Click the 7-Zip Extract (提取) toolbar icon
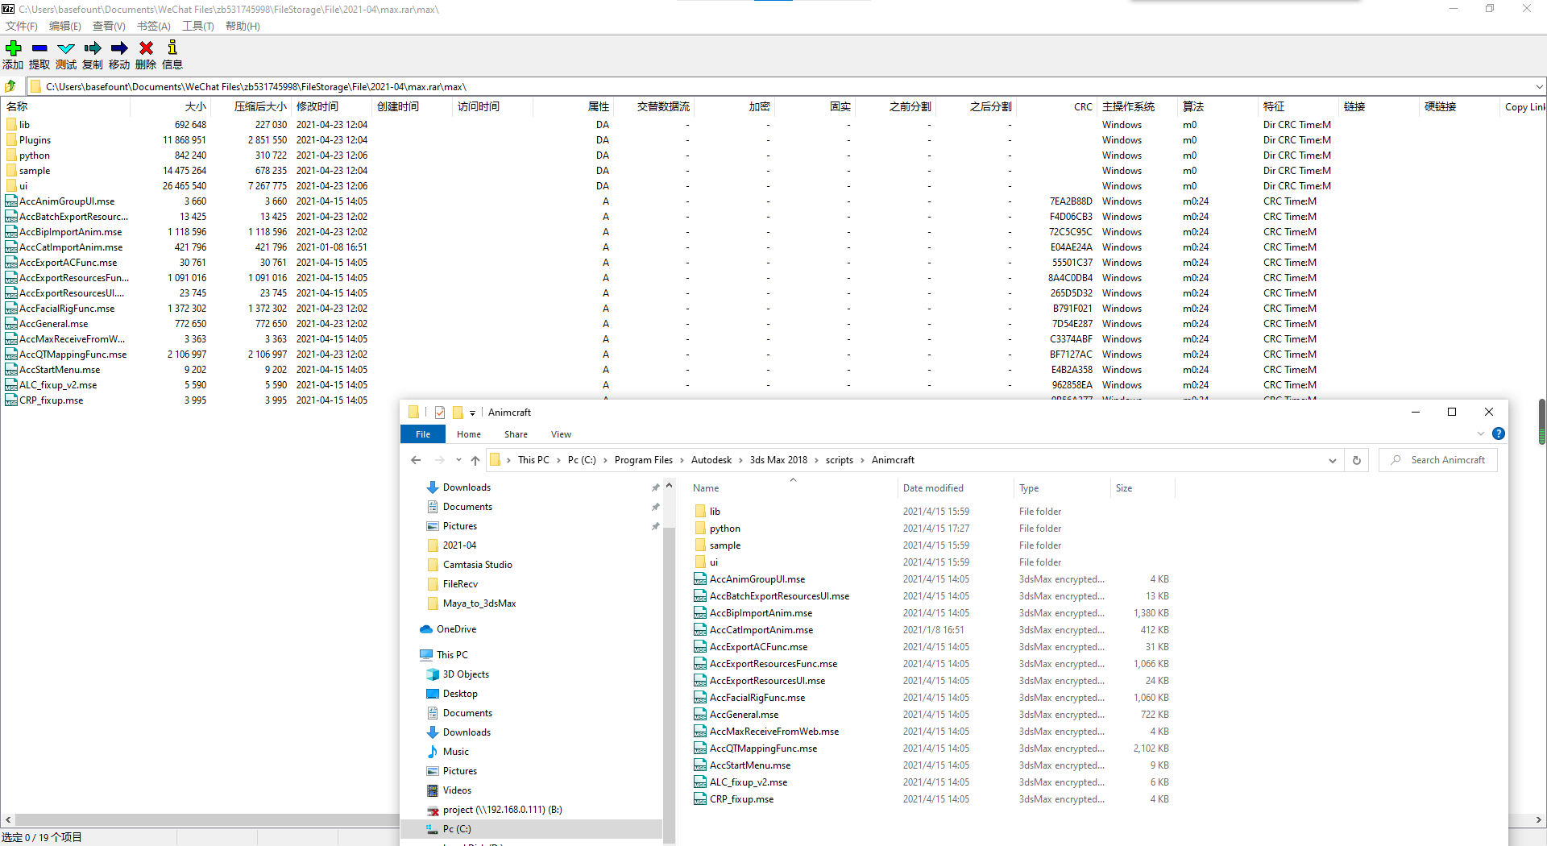 pyautogui.click(x=39, y=48)
